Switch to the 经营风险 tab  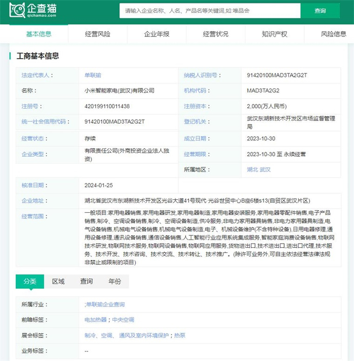coord(98,34)
